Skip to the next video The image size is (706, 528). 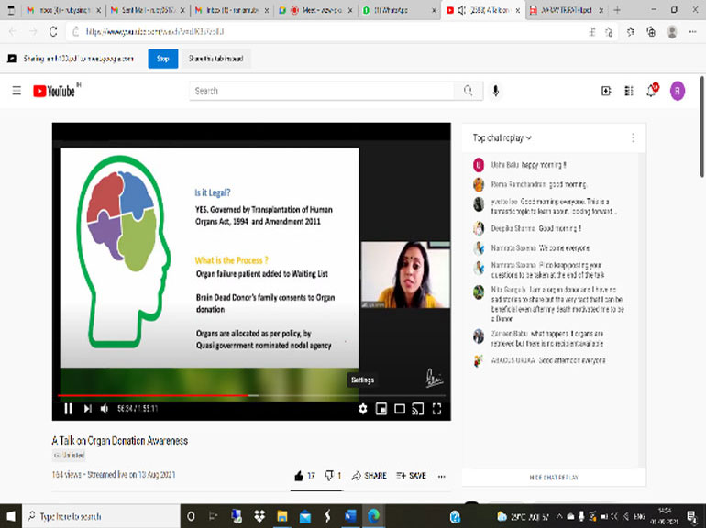pyautogui.click(x=88, y=409)
